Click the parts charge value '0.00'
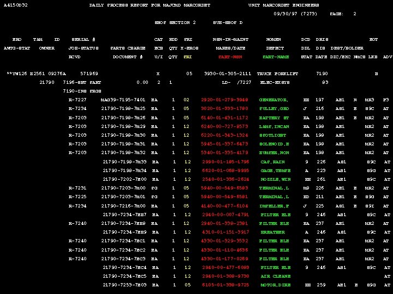 pyautogui.click(x=142, y=82)
